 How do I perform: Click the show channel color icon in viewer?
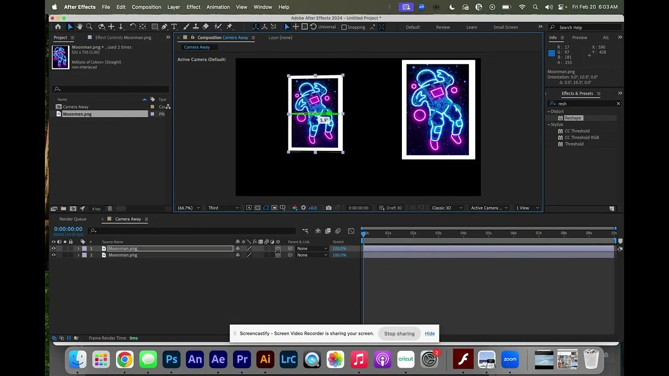tap(295, 208)
